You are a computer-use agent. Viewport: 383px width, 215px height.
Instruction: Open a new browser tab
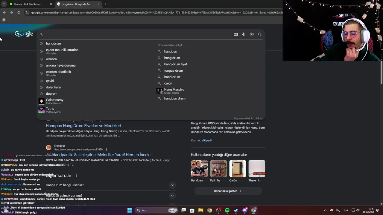click(x=106, y=4)
